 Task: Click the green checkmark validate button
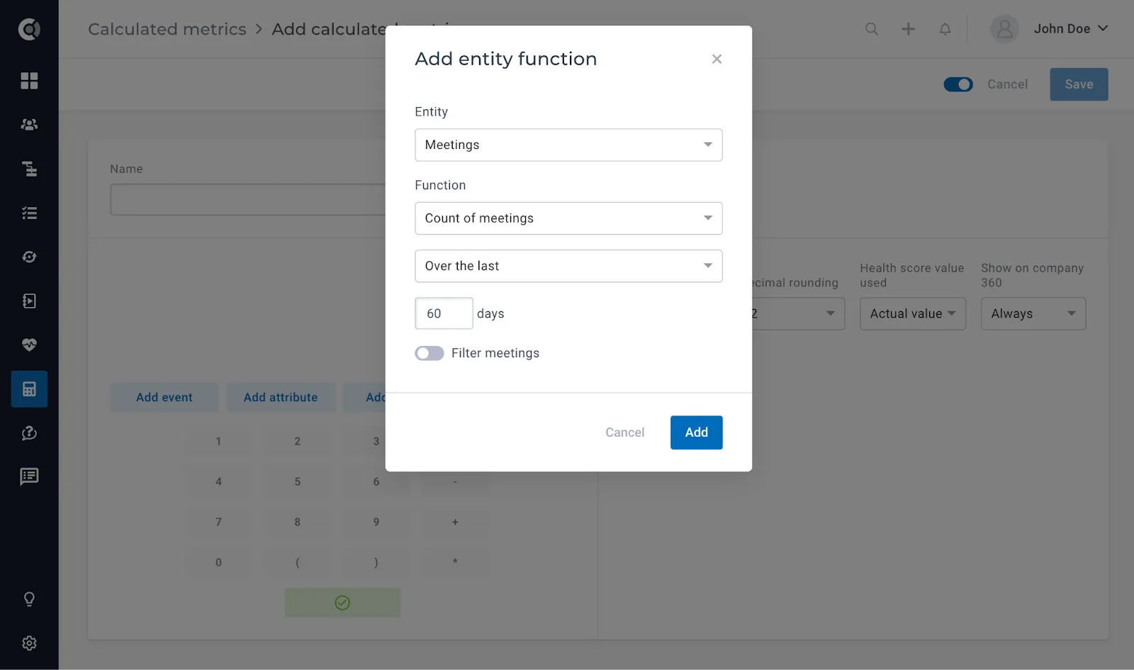point(342,603)
